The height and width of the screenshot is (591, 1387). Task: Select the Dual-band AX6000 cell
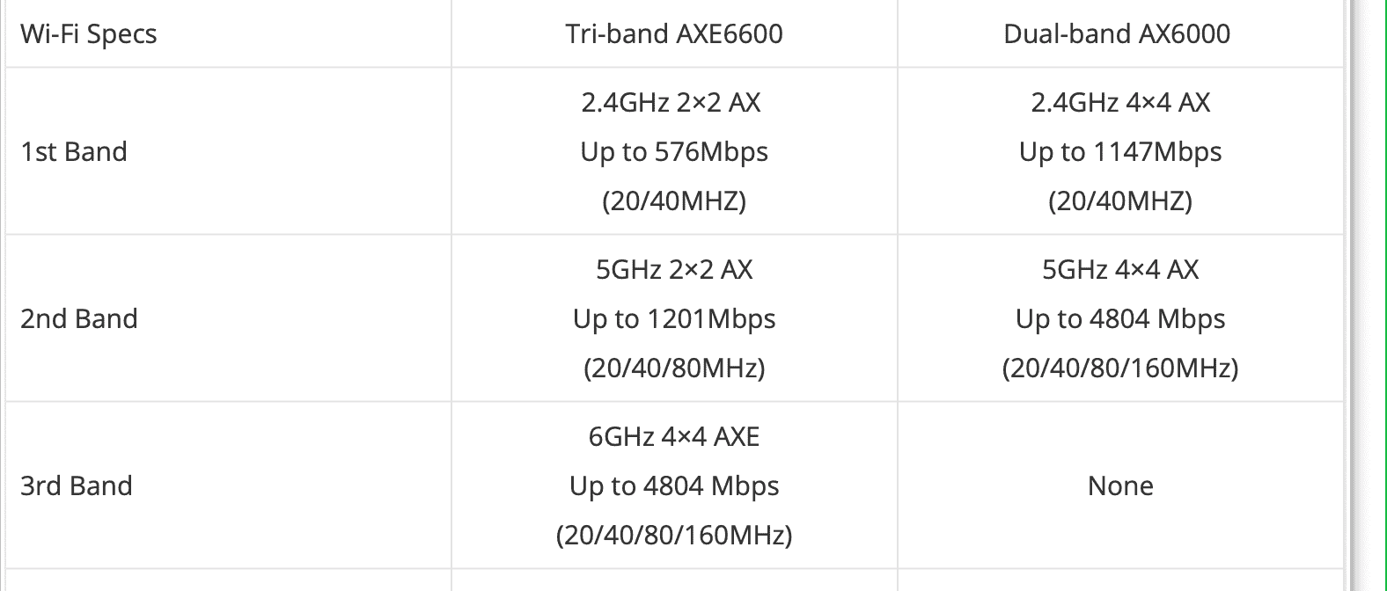(x=1117, y=33)
